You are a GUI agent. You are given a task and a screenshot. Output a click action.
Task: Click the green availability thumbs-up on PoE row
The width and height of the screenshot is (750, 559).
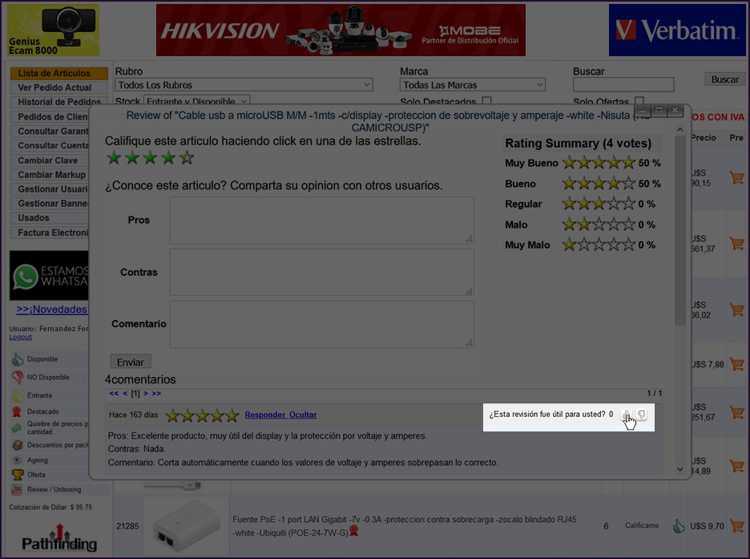pyautogui.click(x=679, y=526)
